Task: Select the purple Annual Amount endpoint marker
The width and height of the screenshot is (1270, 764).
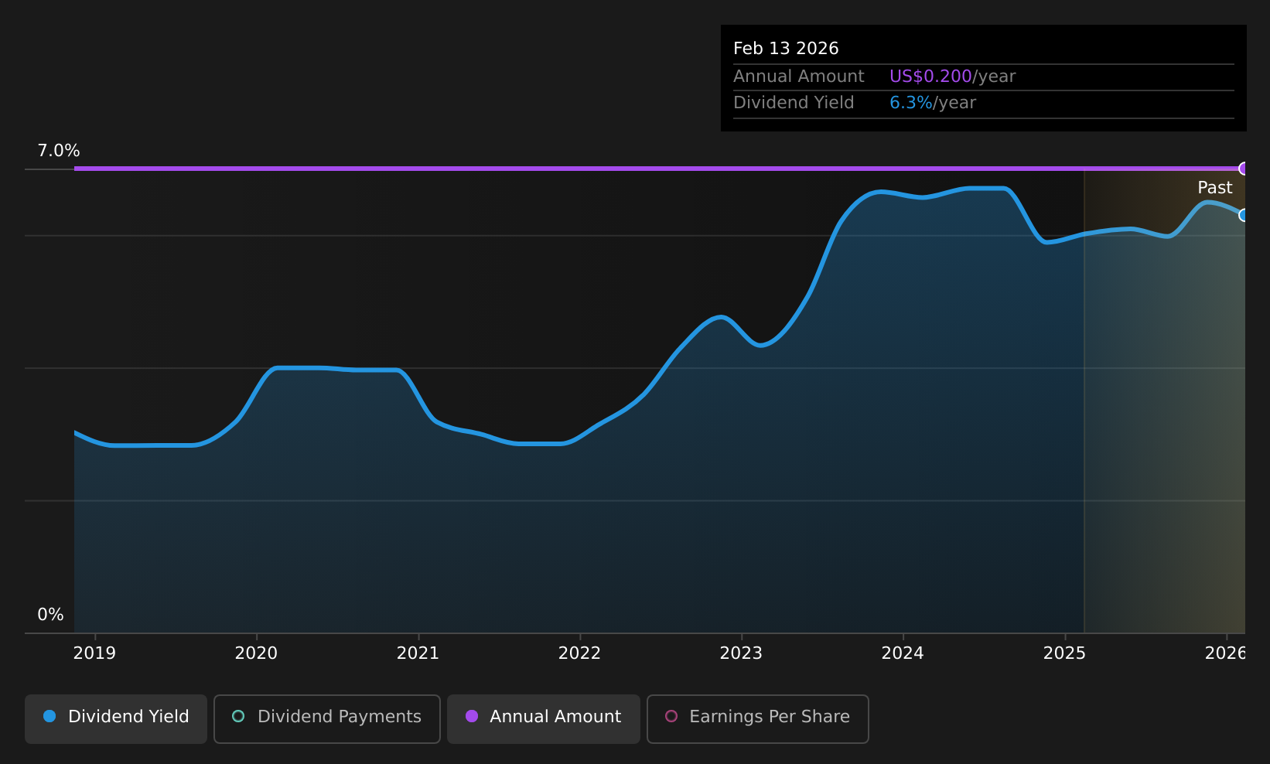Action: pos(1244,169)
